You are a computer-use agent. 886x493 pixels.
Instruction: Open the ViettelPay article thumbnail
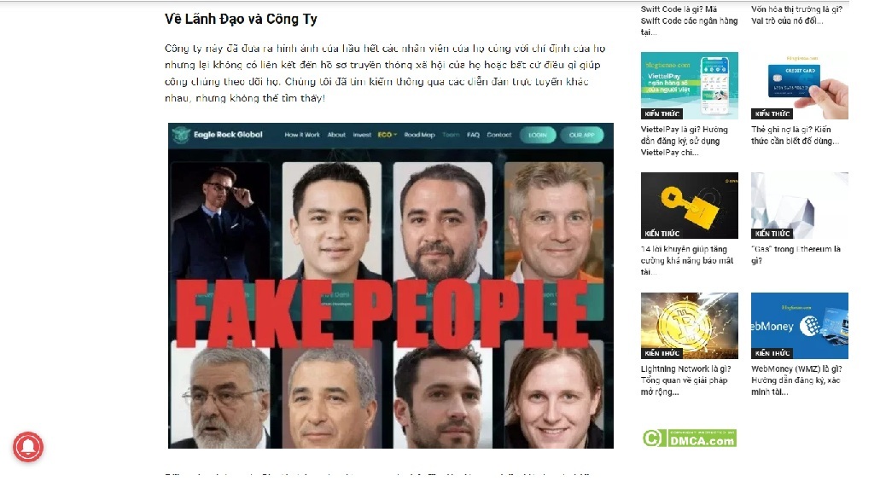coord(690,85)
